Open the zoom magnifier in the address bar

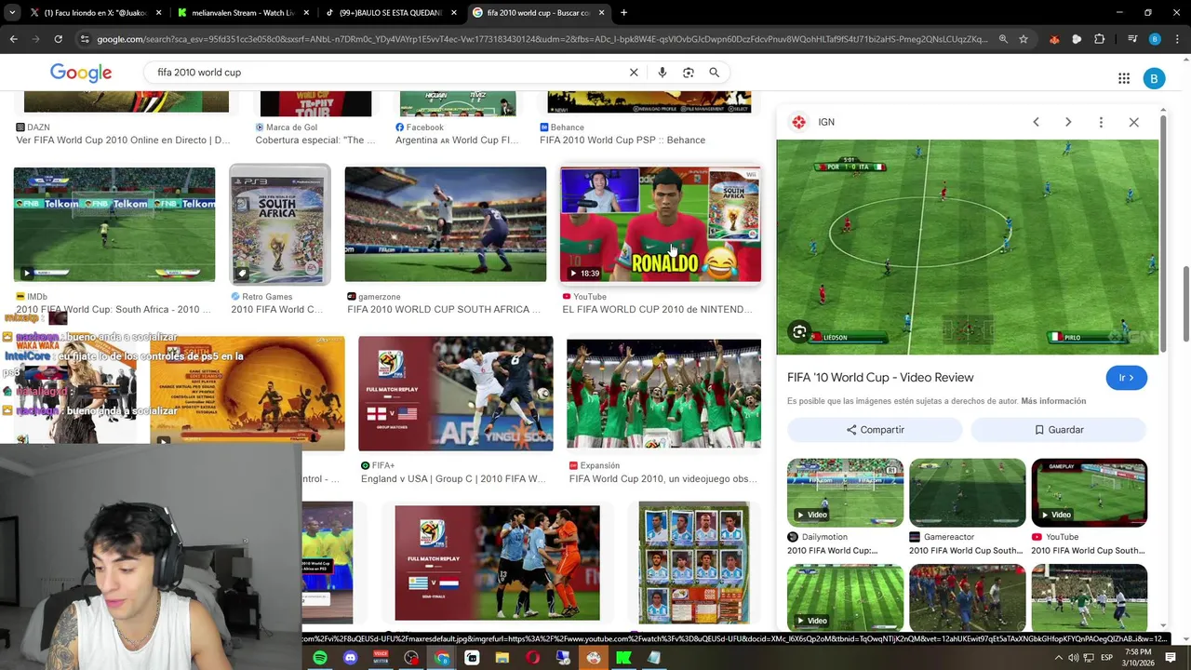coord(1003,39)
